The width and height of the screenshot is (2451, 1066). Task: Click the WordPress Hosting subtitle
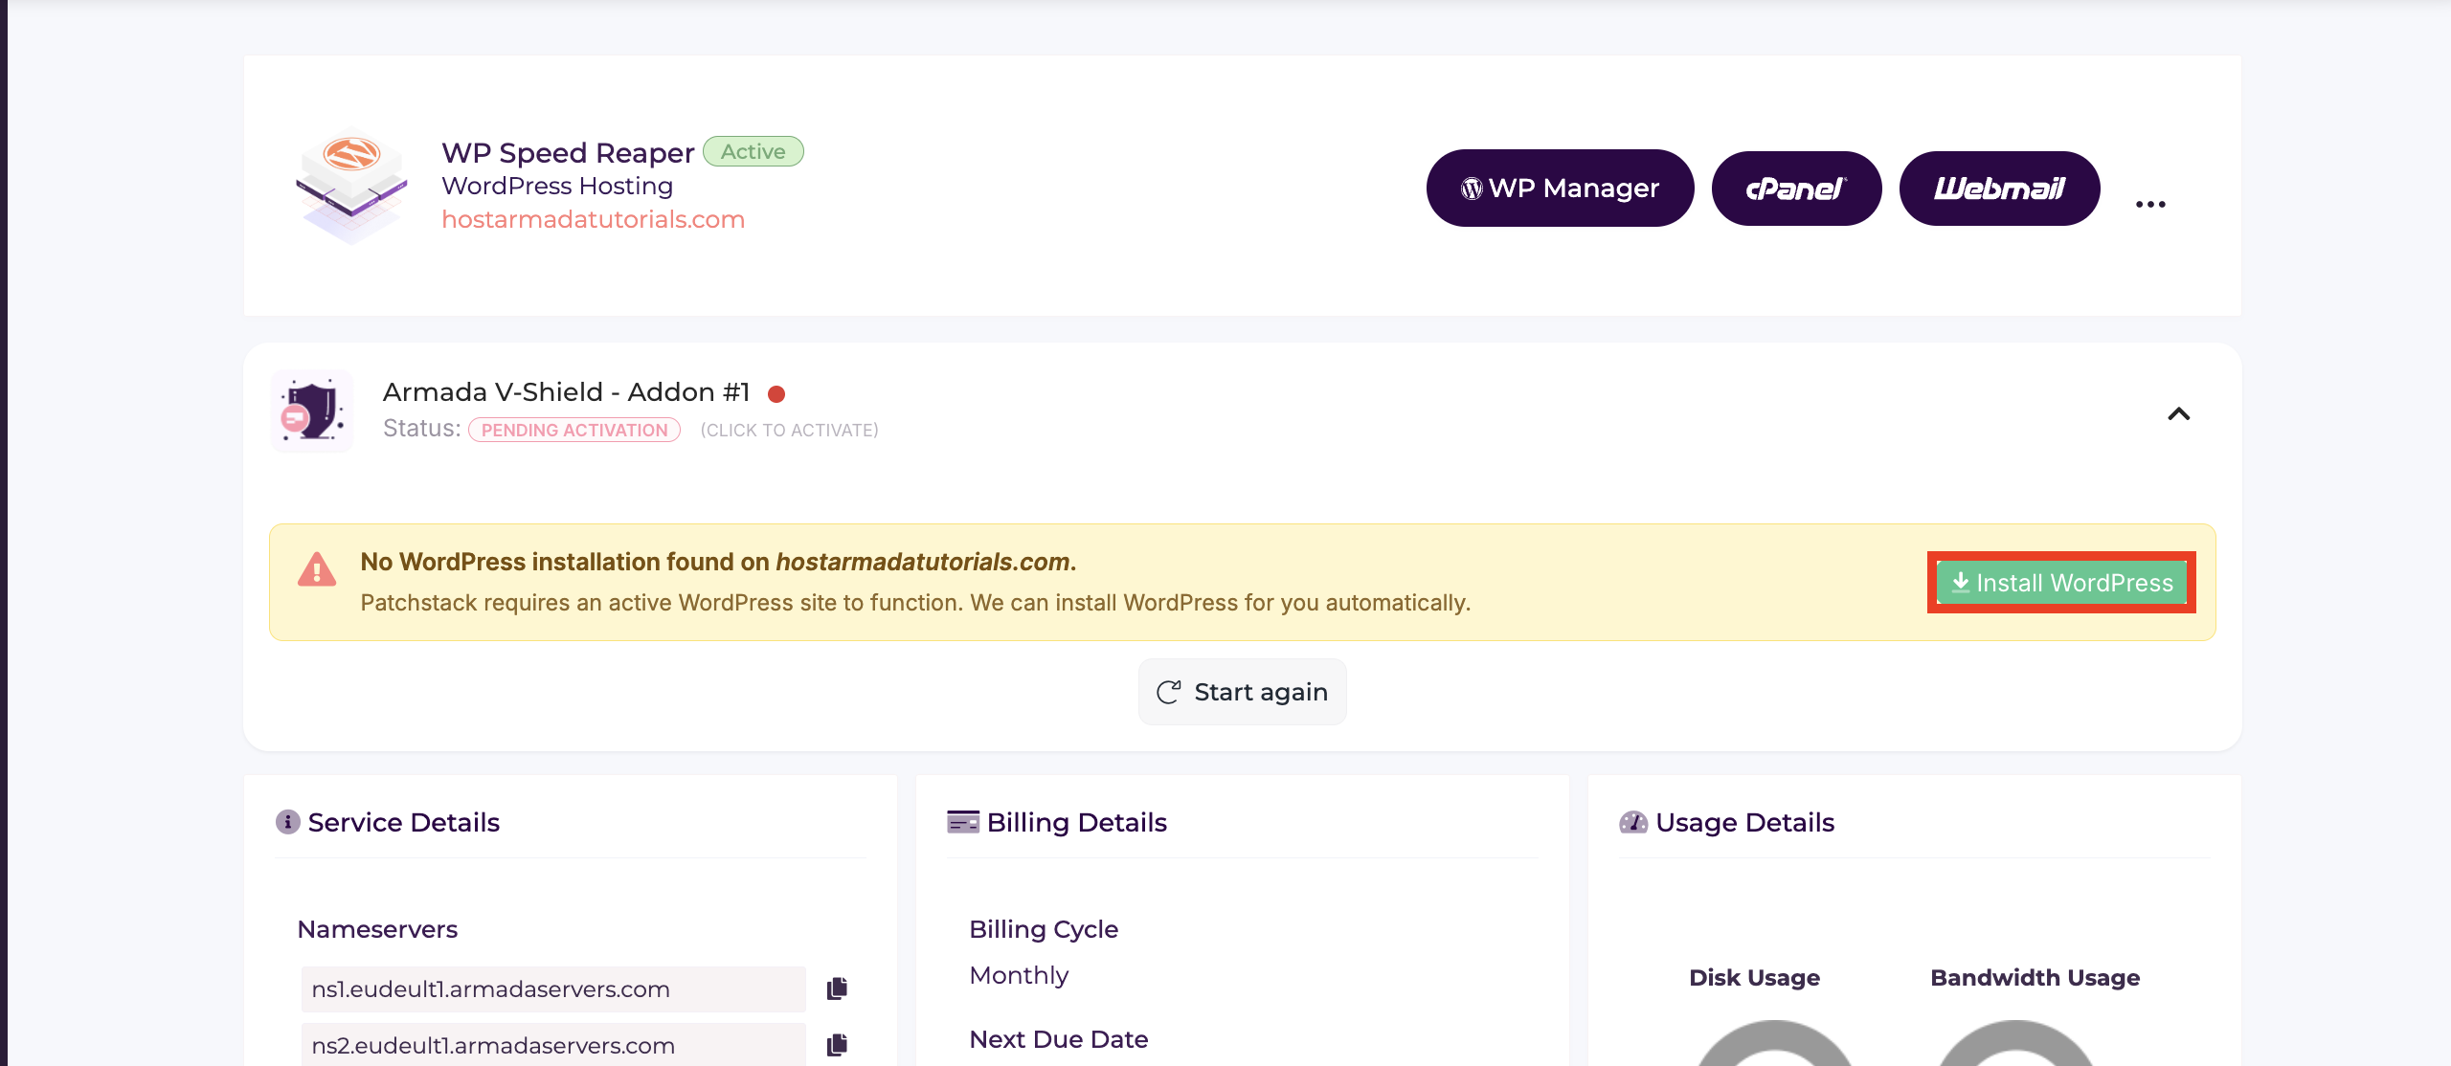point(557,186)
